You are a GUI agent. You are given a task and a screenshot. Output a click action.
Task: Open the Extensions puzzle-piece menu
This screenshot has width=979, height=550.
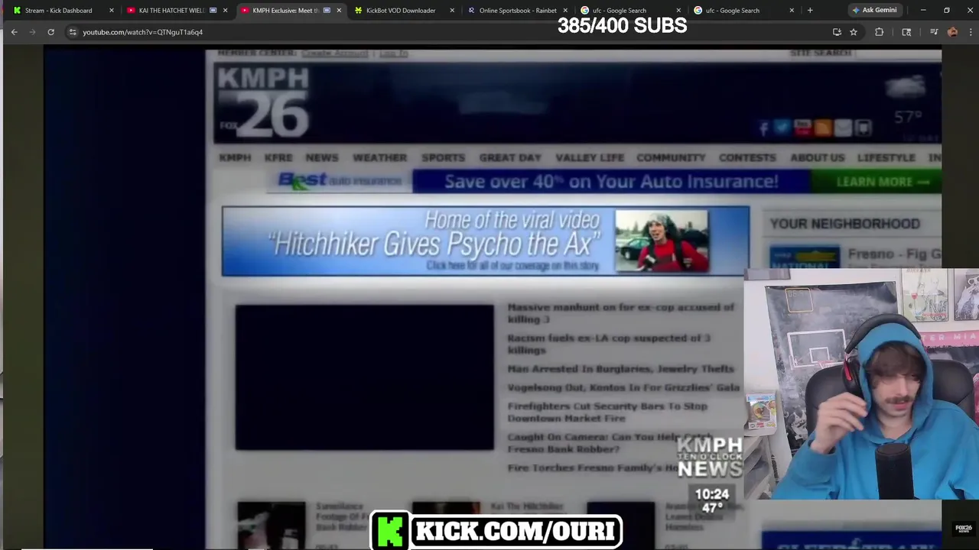879,32
